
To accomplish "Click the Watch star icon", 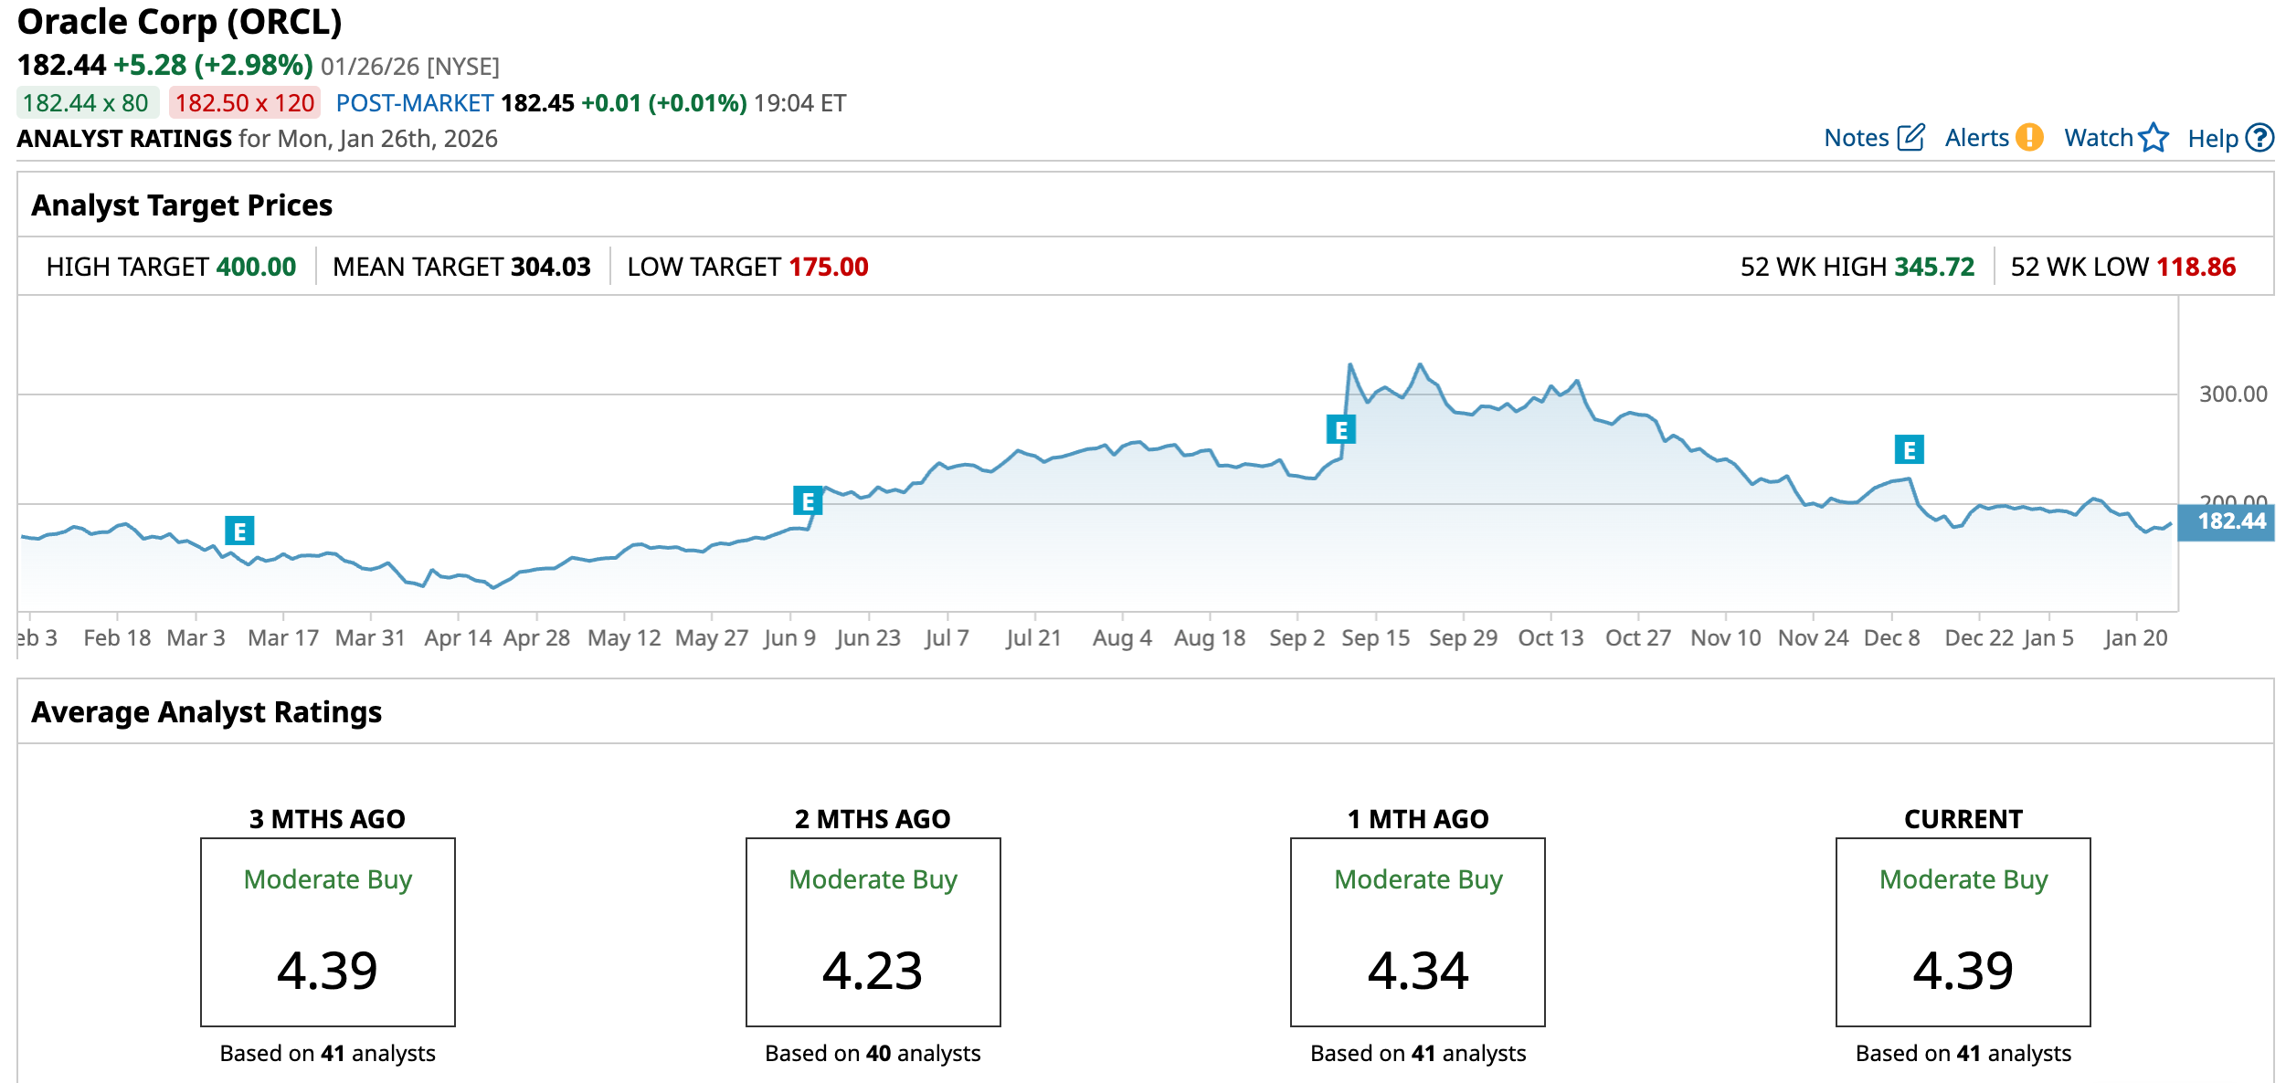I will [x=2154, y=138].
